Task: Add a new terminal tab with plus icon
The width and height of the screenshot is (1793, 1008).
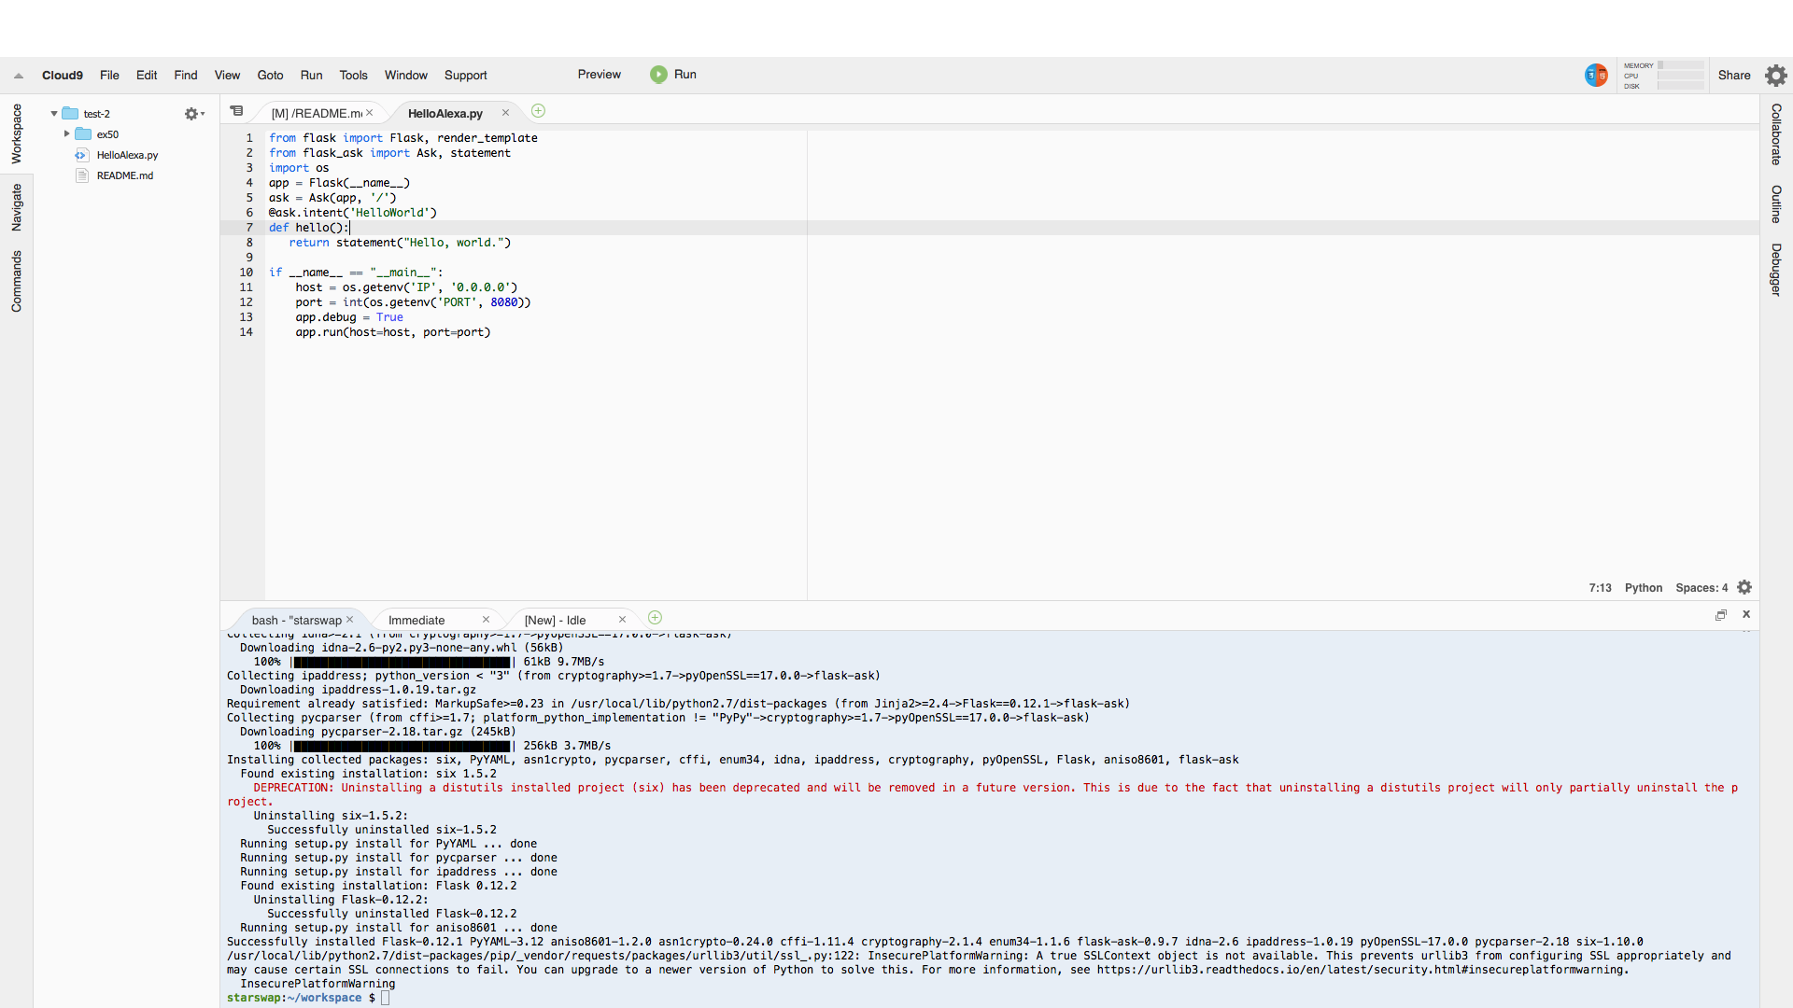Action: tap(655, 618)
